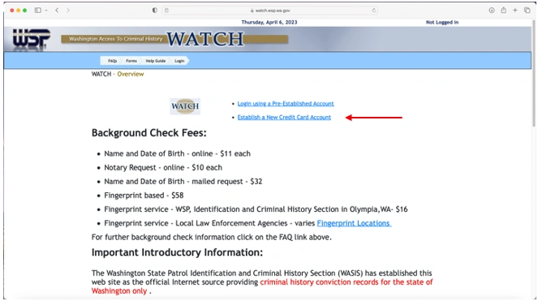This screenshot has height=301, width=538.
Task: Open the Login menu item
Action: (179, 61)
